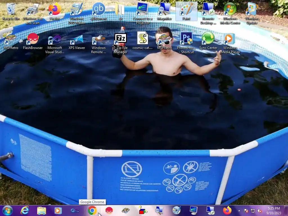288x216 pixels.
Task: Select Windows Media Player desktop shortcut
Action: coord(230,43)
